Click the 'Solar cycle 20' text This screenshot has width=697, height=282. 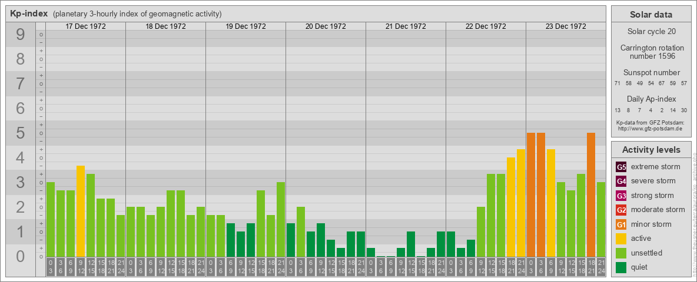coord(651,32)
